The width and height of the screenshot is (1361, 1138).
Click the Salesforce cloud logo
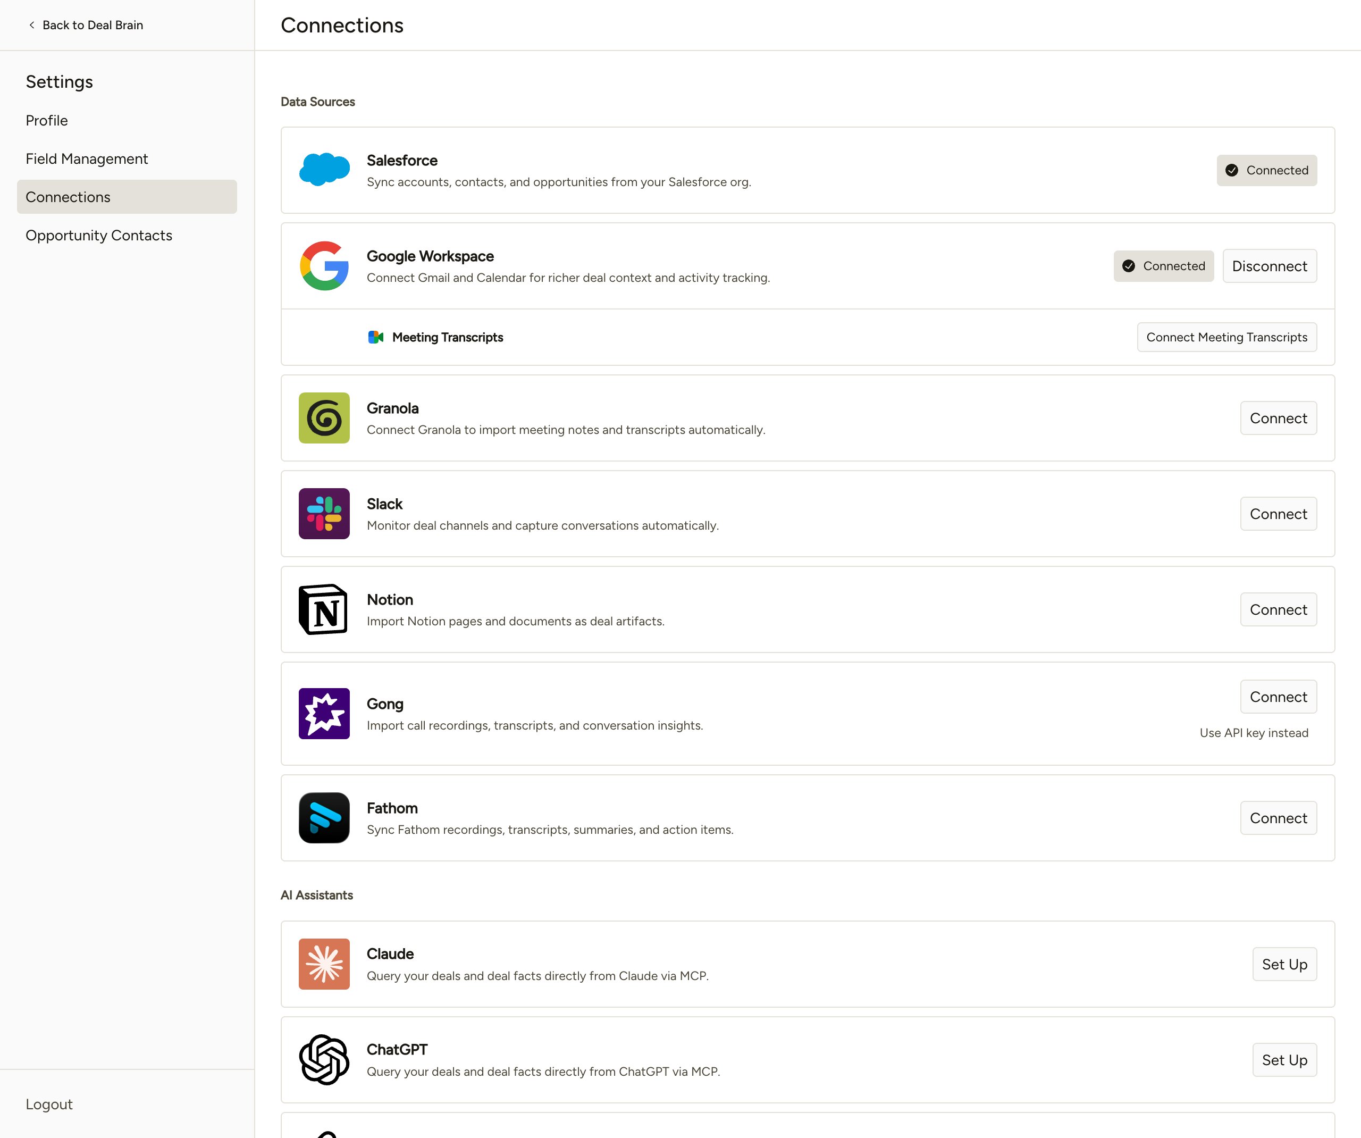(x=324, y=170)
